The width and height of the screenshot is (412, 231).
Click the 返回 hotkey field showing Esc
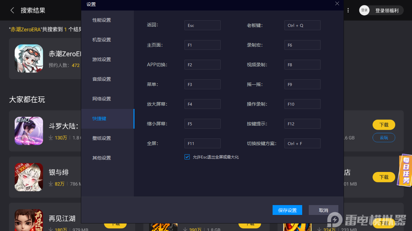click(x=202, y=25)
